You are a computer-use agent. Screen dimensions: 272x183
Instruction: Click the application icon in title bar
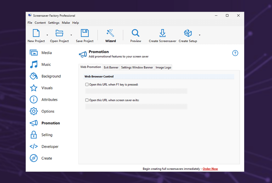click(x=30, y=15)
